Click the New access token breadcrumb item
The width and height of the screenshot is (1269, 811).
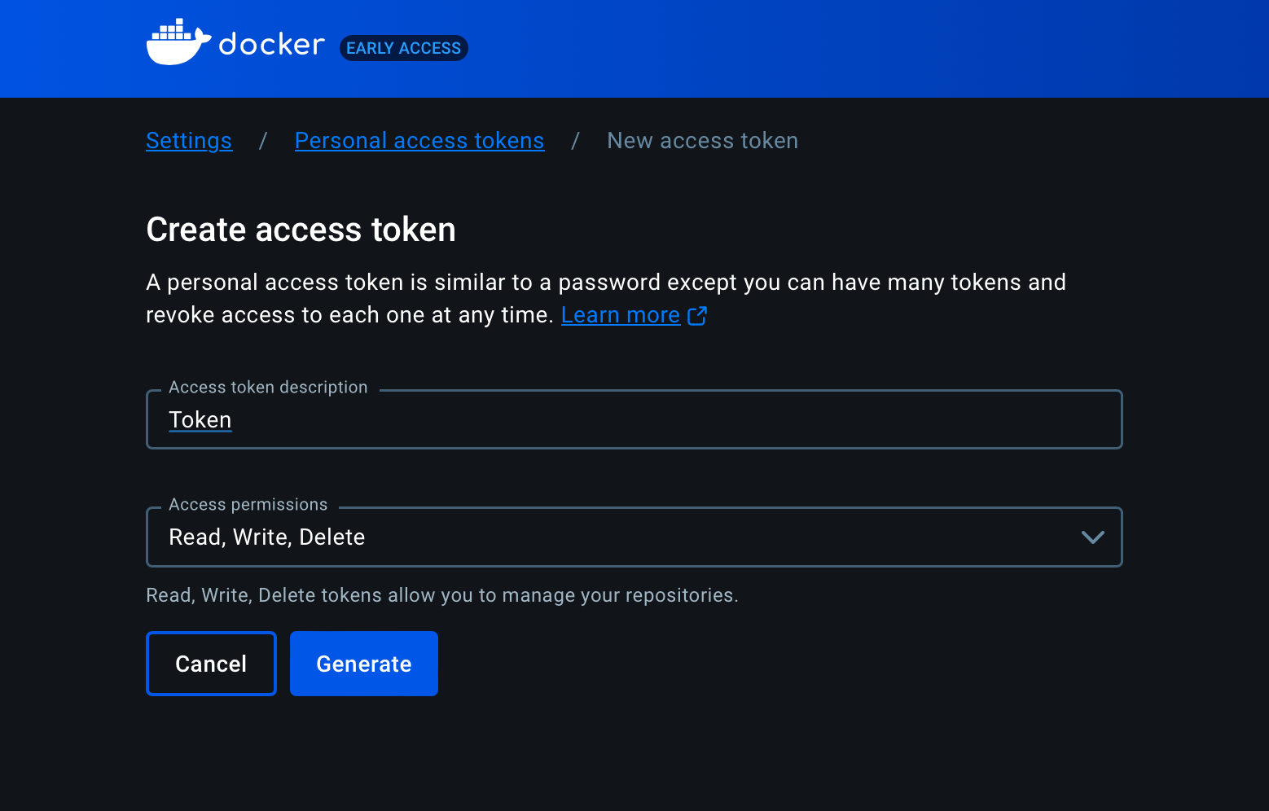pyautogui.click(x=702, y=141)
